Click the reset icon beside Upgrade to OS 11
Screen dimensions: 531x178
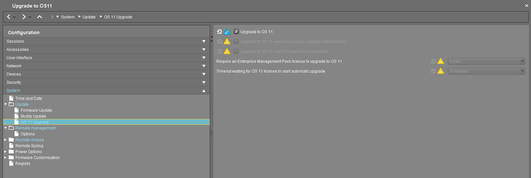click(220, 32)
